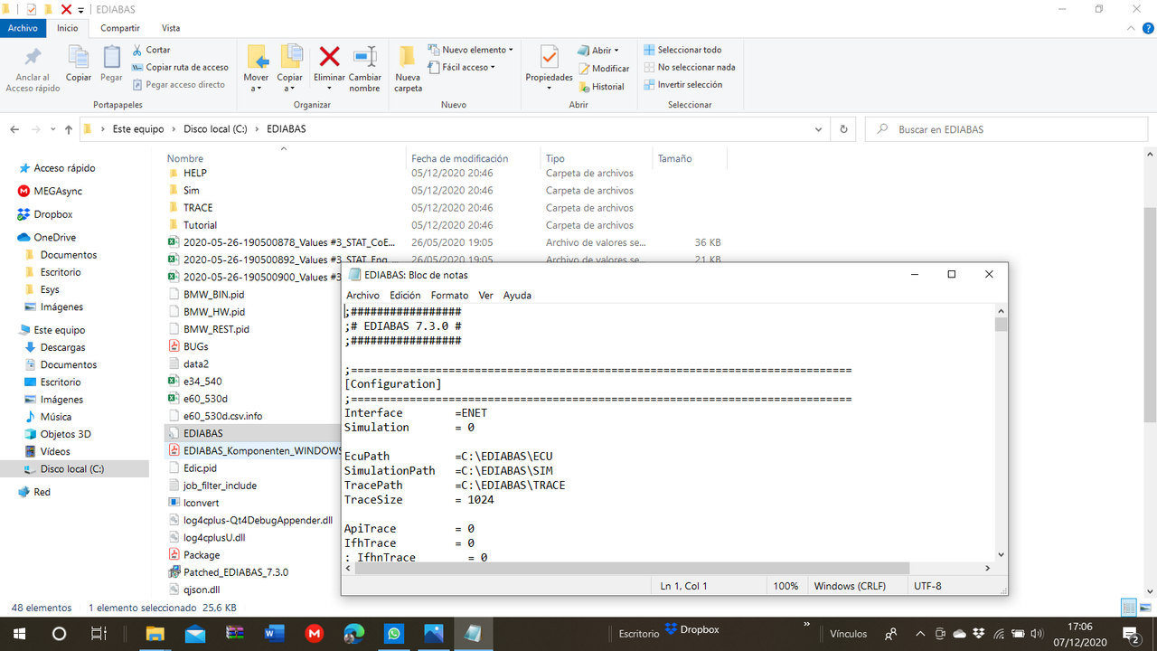Click Invertir selección
The width and height of the screenshot is (1157, 651).
click(682, 84)
